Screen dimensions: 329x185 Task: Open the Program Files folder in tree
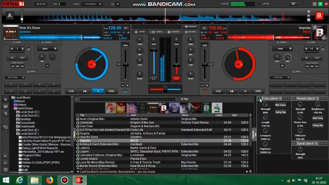coord(30,155)
